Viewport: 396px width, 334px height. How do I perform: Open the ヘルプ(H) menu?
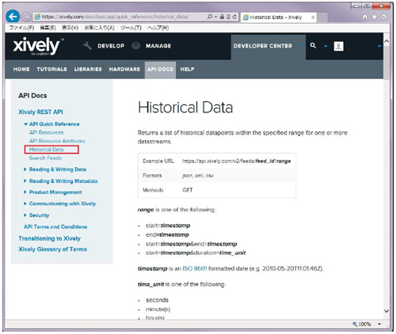[158, 28]
